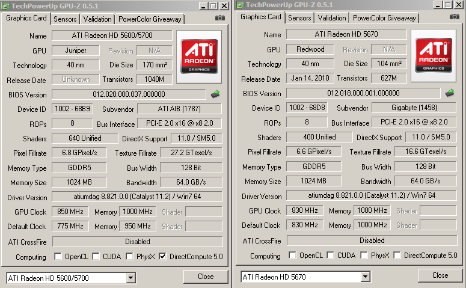Click the 640 Unified shaders value
This screenshot has height=288, width=466.
[85, 138]
